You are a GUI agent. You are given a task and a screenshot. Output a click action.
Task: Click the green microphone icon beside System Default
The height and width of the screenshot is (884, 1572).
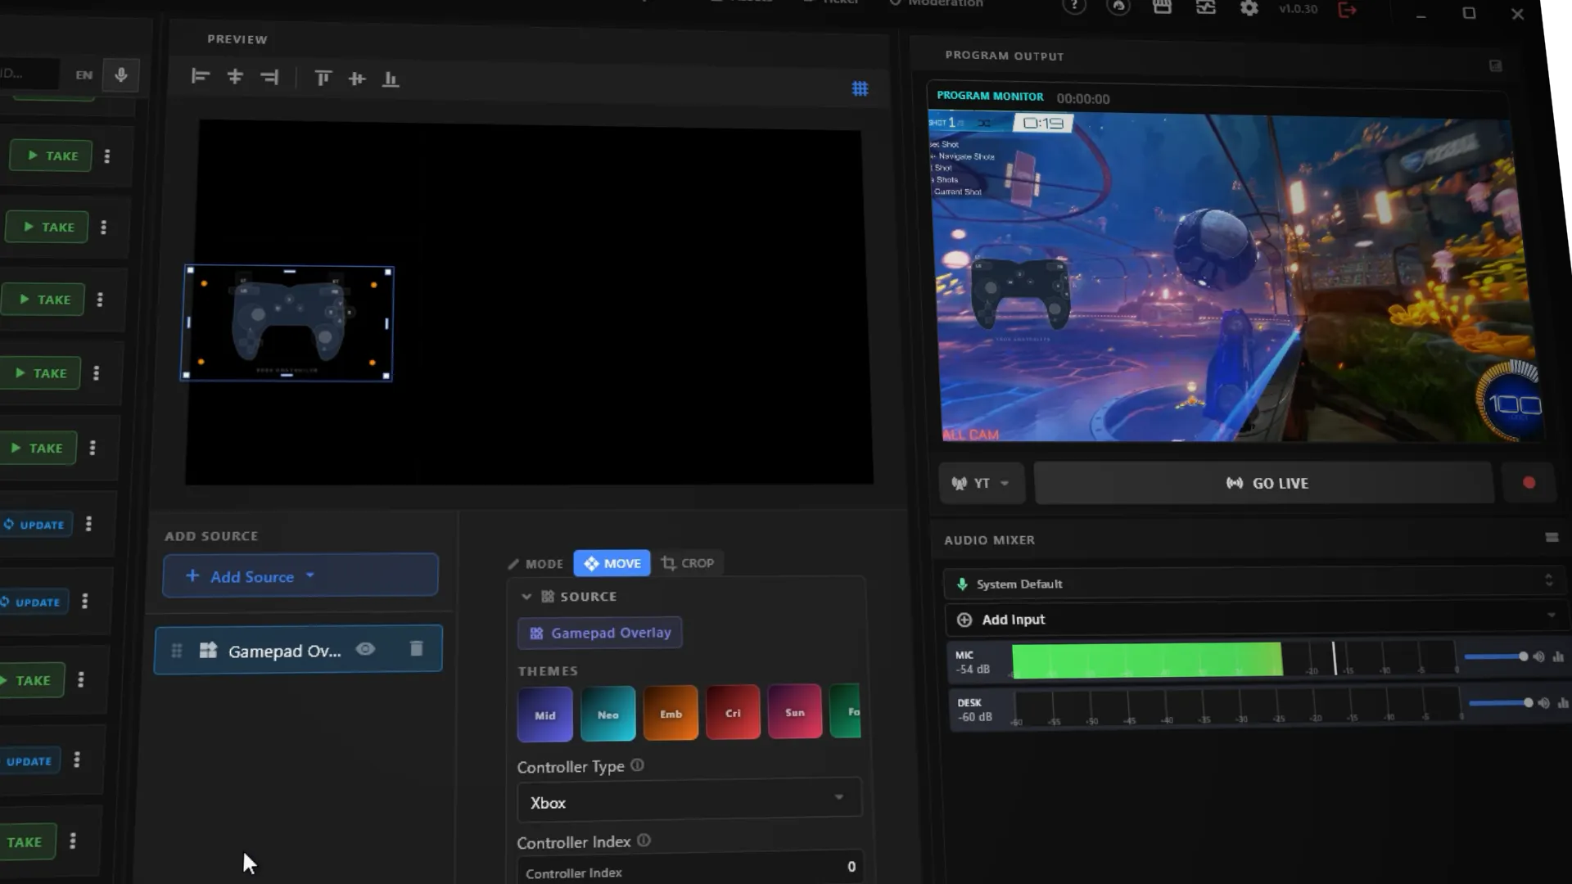(x=962, y=584)
